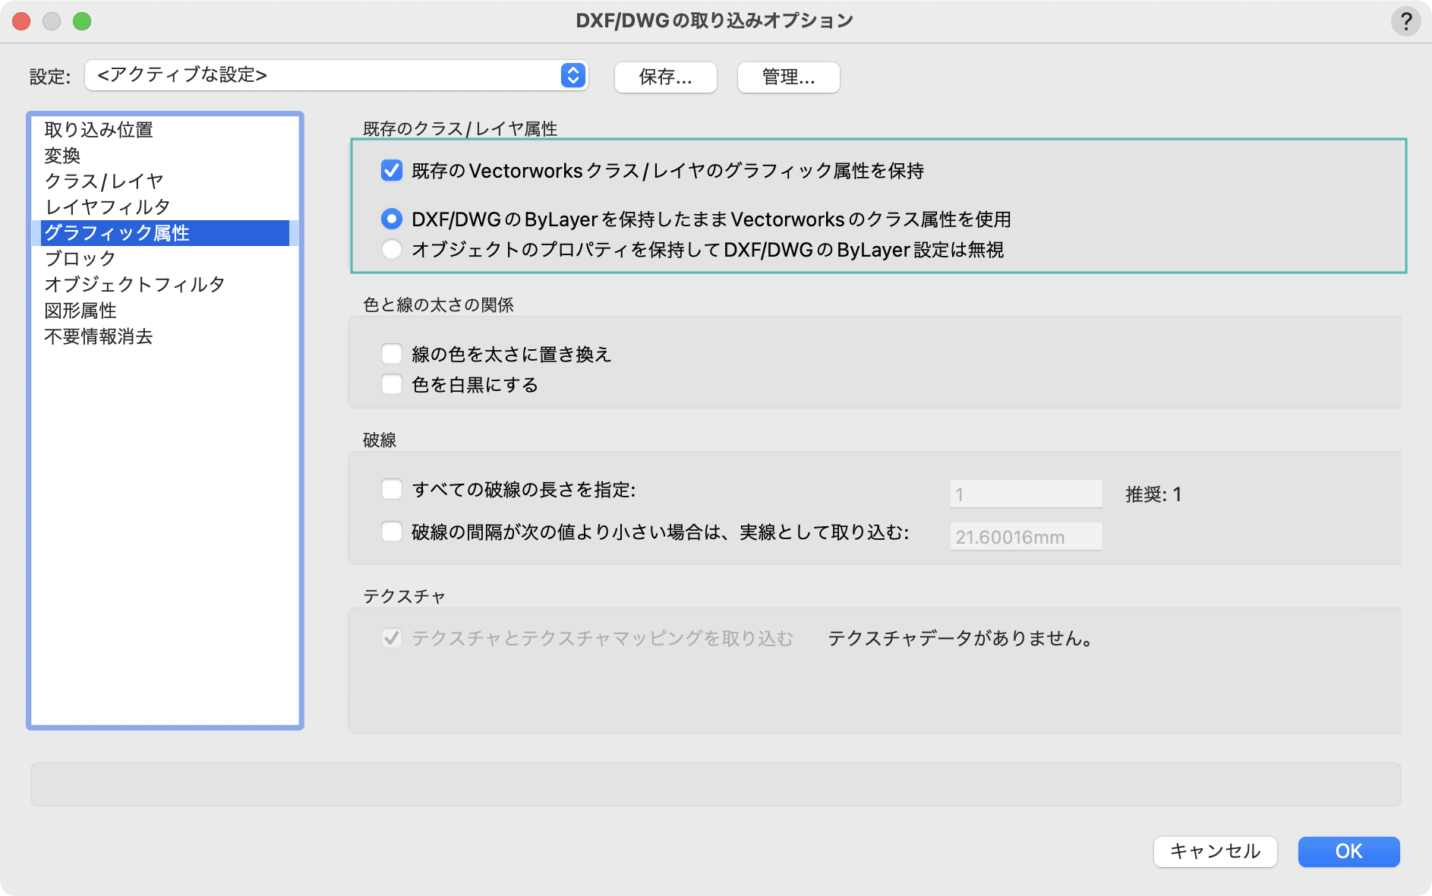Click the 既存のクラス/レイヤ属性 group heading
Screen dimensions: 1432x896
pos(460,128)
